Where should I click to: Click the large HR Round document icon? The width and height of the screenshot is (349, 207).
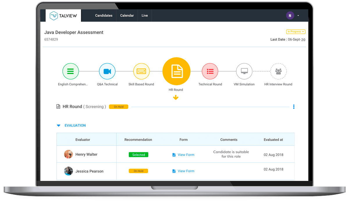coord(176,71)
